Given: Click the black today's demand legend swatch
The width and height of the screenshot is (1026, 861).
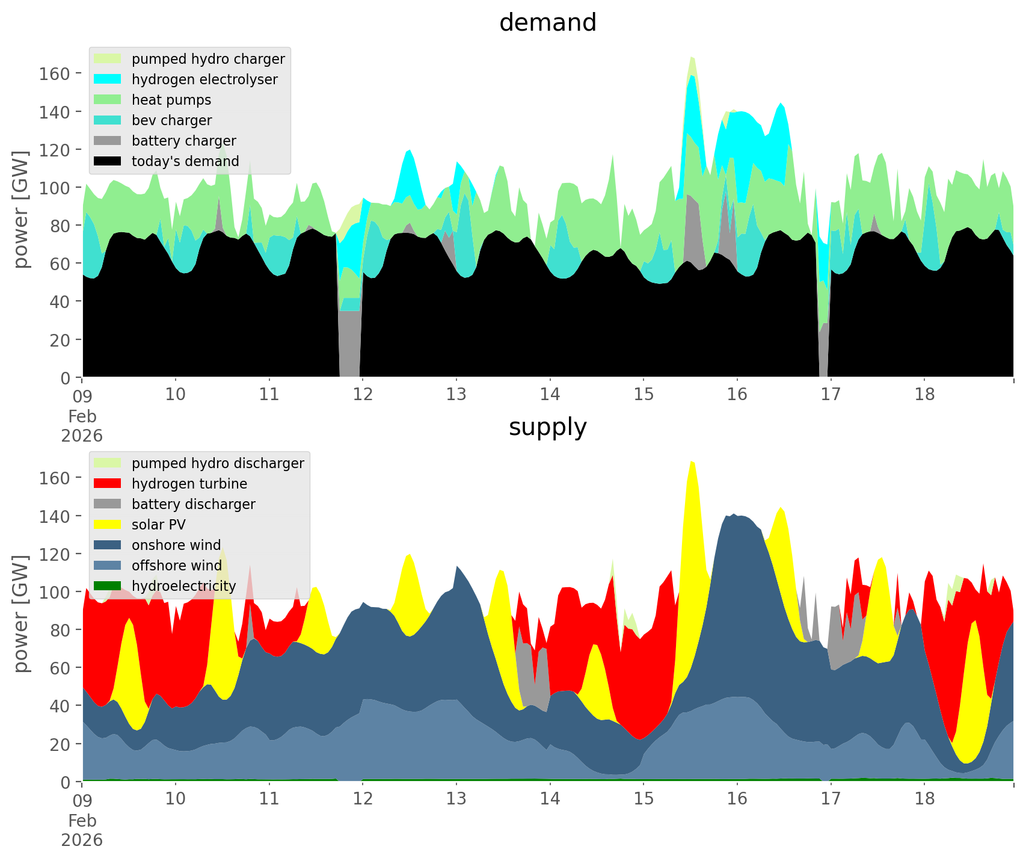Looking at the screenshot, I should point(108,161).
